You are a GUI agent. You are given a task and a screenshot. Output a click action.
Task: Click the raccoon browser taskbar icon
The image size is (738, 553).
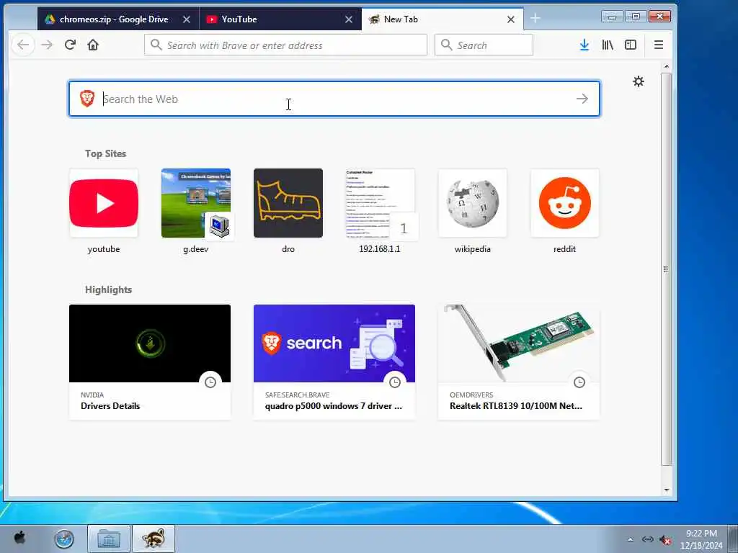click(x=154, y=539)
